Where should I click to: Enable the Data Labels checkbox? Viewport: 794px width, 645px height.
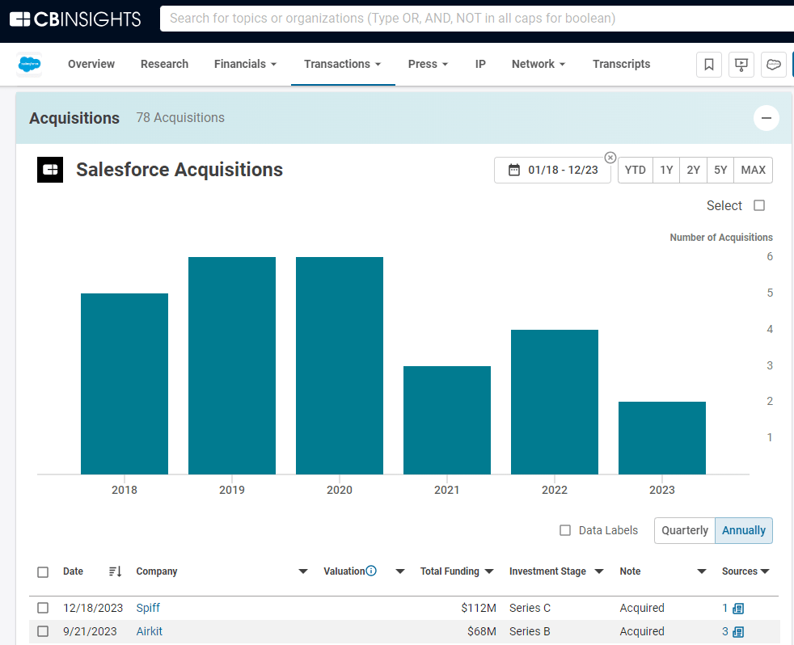click(x=565, y=530)
